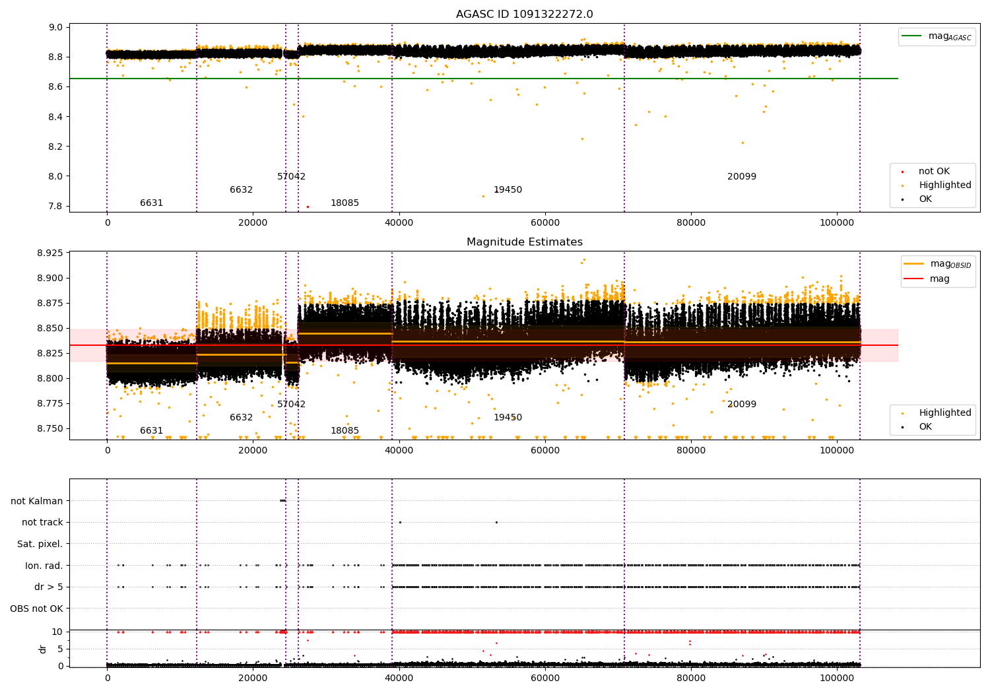This screenshot has width=990, height=693.
Task: Click 'not OK' legend entry in top plot
Action: click(x=933, y=171)
